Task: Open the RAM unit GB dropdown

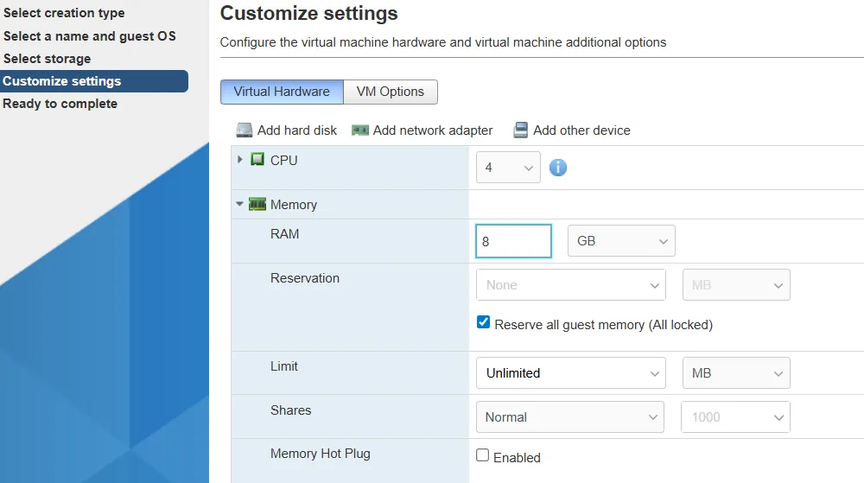Action: 621,241
